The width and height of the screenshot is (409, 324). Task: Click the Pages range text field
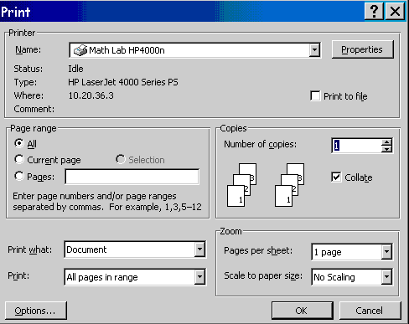click(x=132, y=177)
